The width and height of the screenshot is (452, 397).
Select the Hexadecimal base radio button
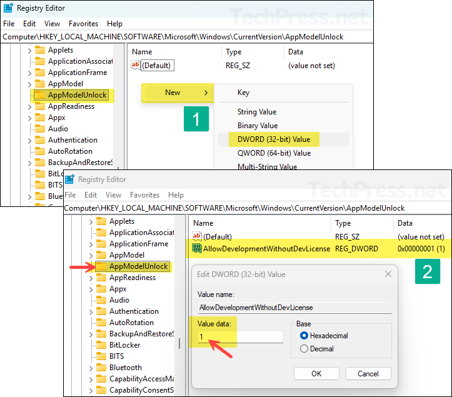coord(304,336)
